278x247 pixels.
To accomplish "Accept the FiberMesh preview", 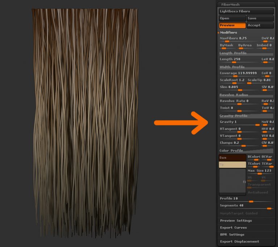I will 260,25.
